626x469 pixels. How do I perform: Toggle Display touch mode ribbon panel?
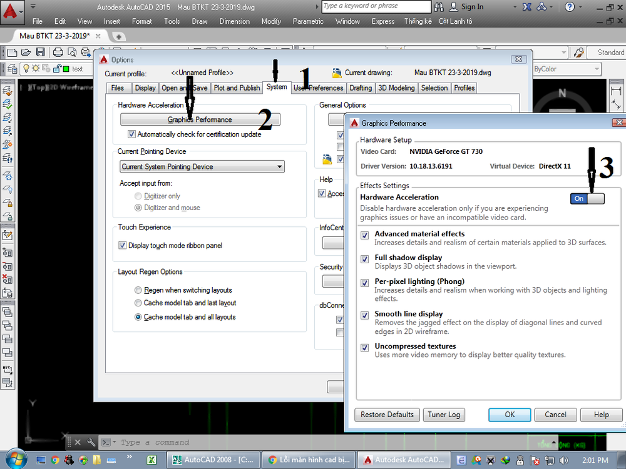click(123, 245)
